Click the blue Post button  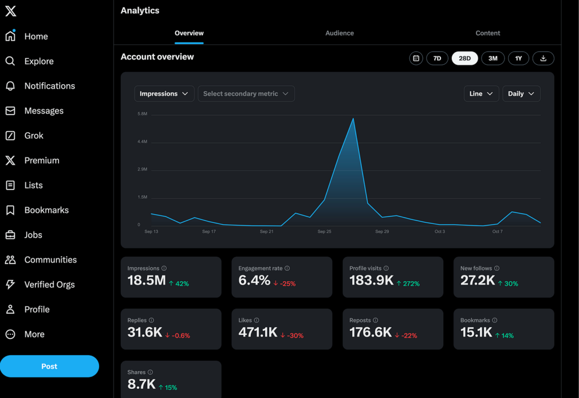(49, 366)
